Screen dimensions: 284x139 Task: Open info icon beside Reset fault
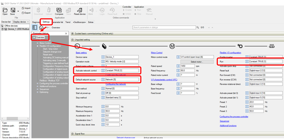point(247,71)
